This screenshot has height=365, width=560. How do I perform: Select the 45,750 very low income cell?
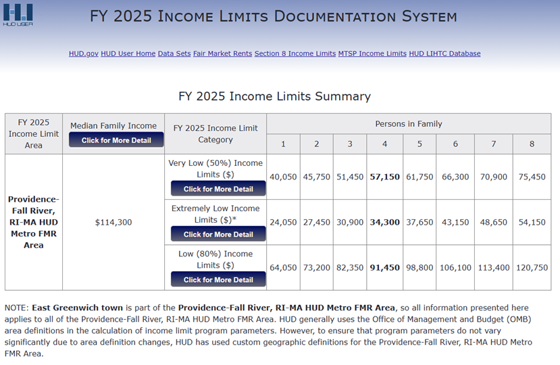point(316,177)
